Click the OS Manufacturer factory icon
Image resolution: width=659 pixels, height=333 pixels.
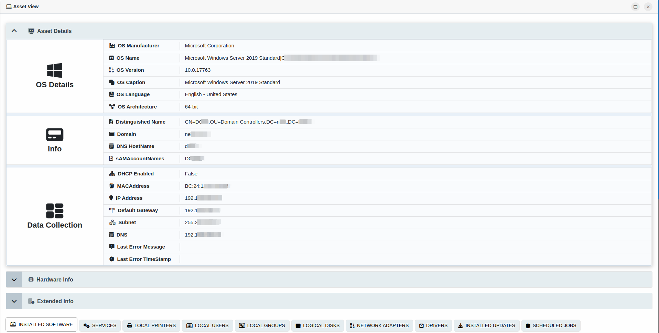click(x=112, y=46)
